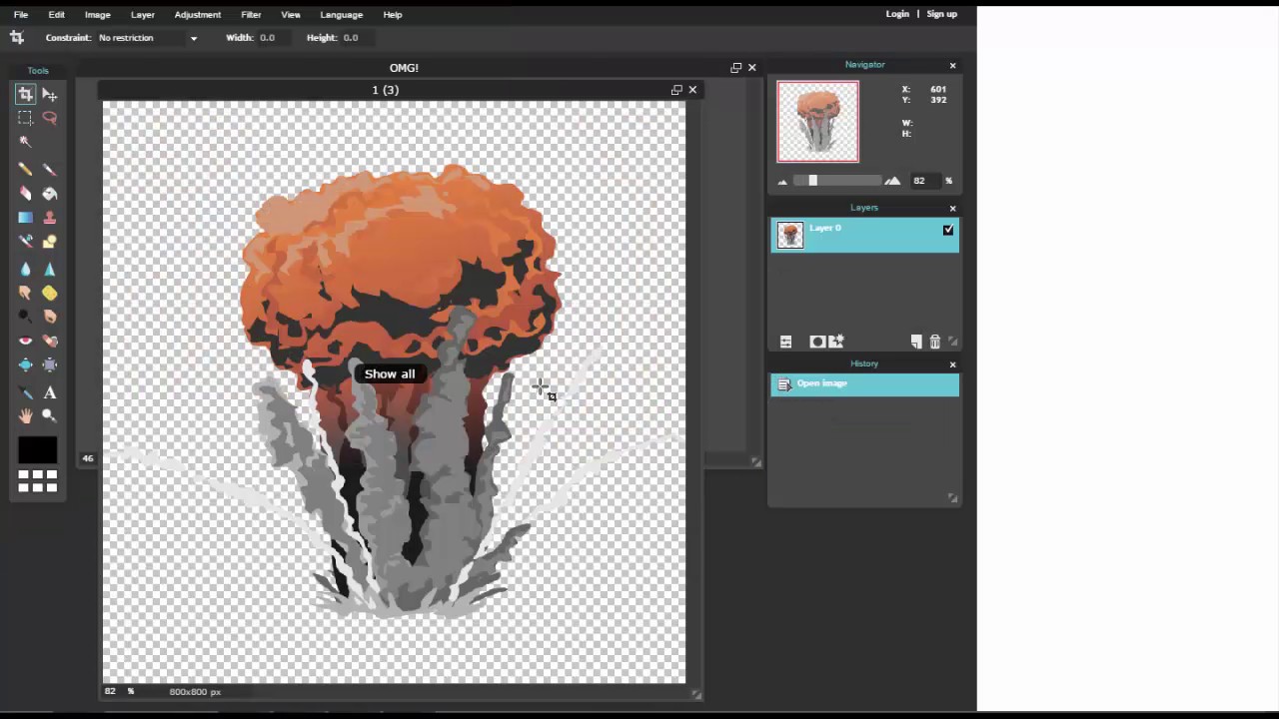The image size is (1279, 719).
Task: Create a new layer
Action: 916,342
